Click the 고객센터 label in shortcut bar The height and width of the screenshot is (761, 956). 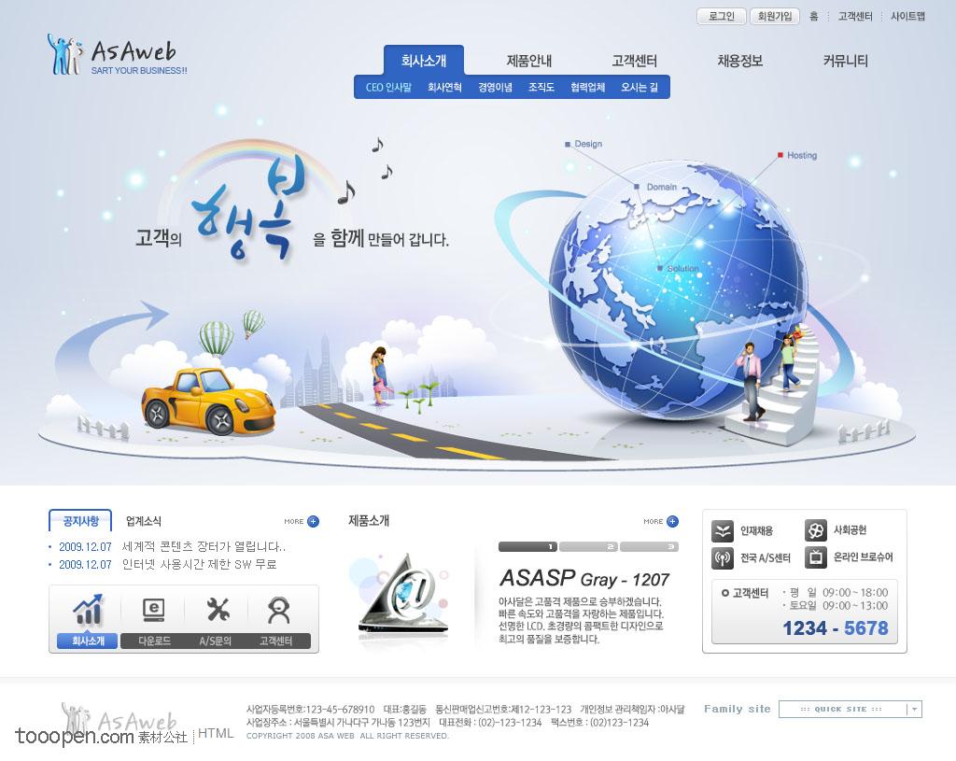pos(275,641)
